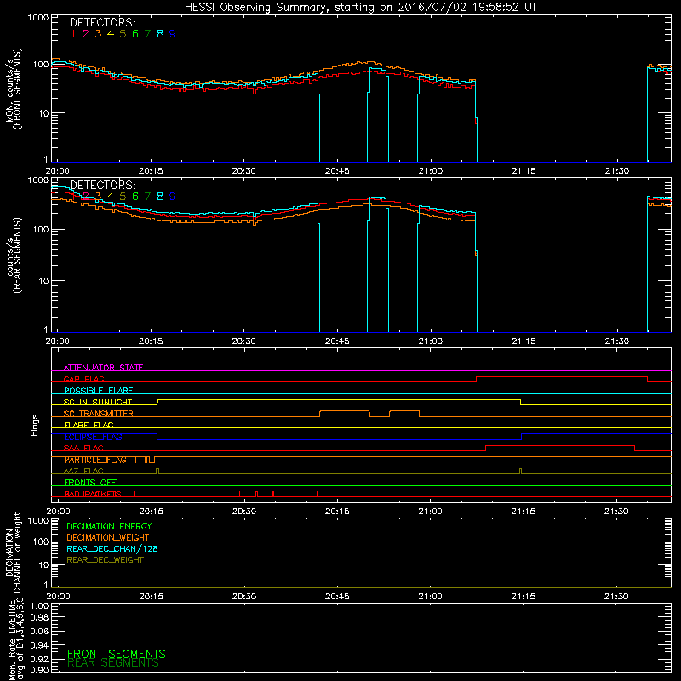Click the REAR SEGMENTS livetime legend label

[x=113, y=663]
